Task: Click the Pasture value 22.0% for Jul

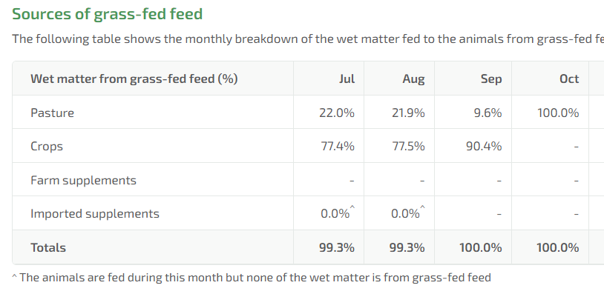Action: click(337, 113)
